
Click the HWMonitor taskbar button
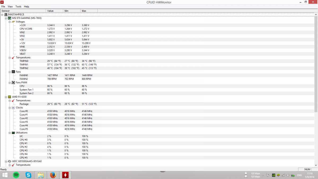[x=65, y=175]
